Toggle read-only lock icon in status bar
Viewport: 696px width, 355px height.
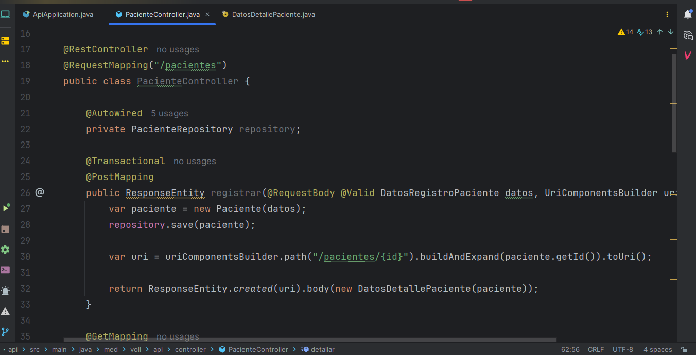point(684,349)
